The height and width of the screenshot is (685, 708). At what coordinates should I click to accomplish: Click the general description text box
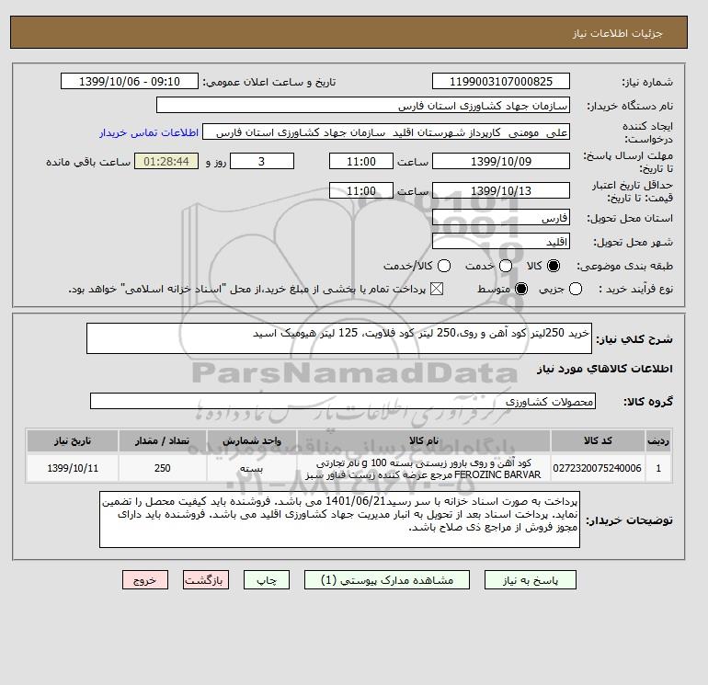[339, 338]
